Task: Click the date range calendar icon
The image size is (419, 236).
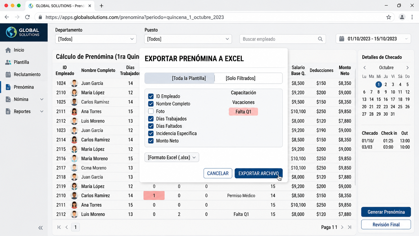Action: pyautogui.click(x=342, y=39)
